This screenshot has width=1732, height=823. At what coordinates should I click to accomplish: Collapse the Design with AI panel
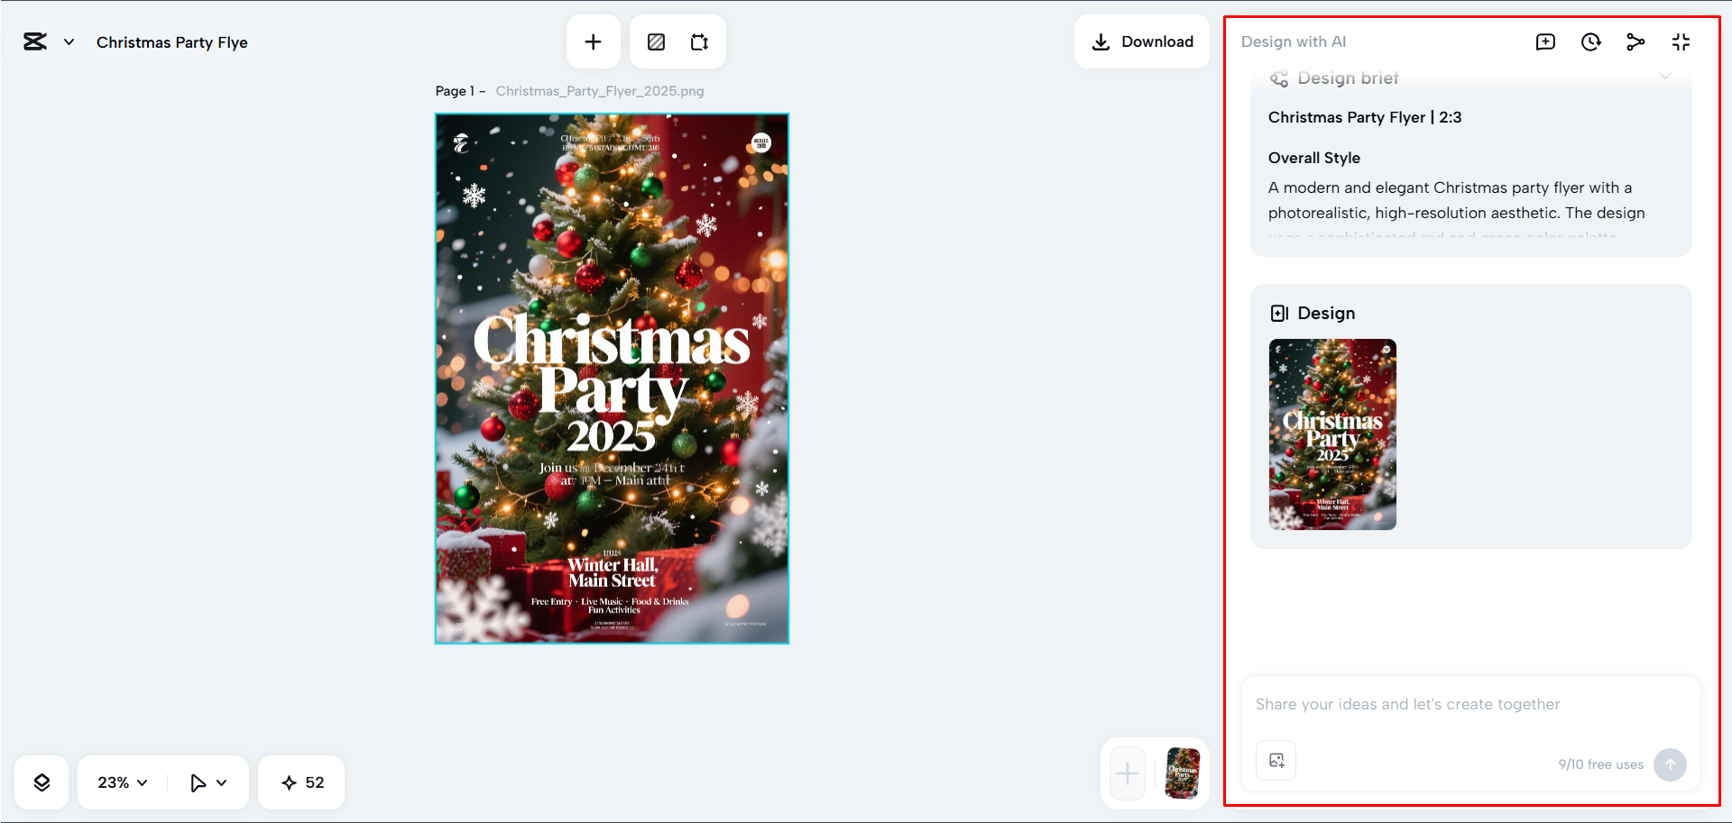(x=1681, y=41)
